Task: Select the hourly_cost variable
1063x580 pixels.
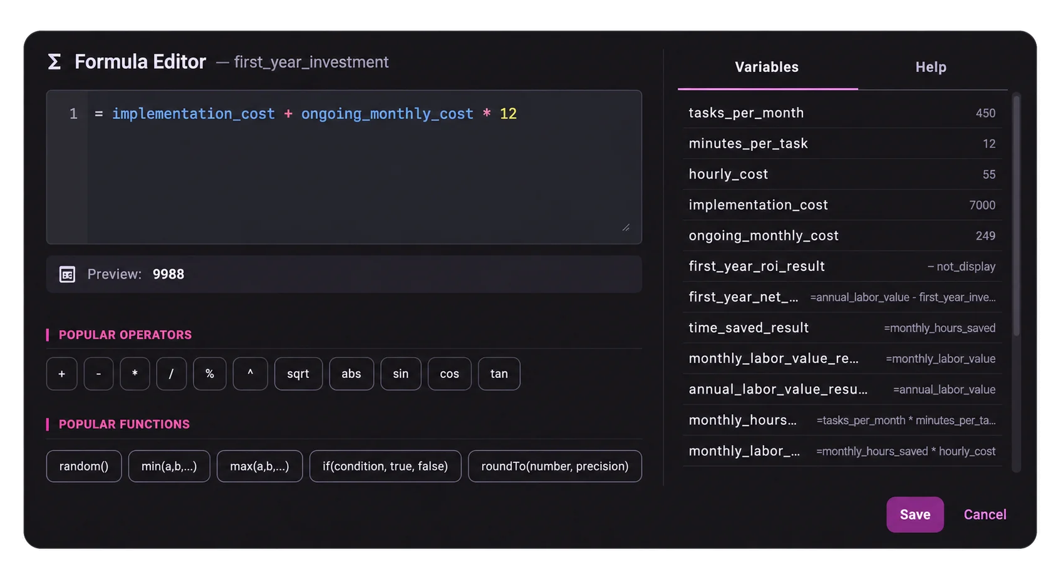Action: coord(842,174)
